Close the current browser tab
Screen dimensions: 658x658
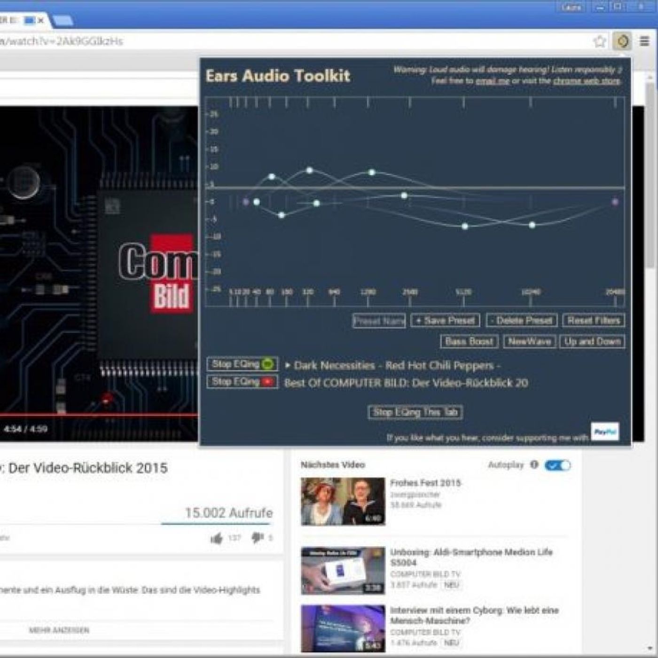click(41, 20)
